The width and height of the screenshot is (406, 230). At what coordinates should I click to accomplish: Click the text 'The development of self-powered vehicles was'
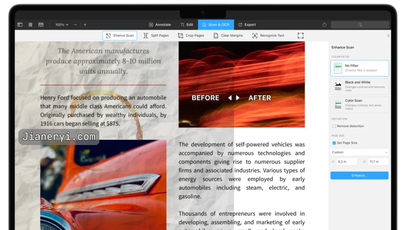[x=241, y=144]
